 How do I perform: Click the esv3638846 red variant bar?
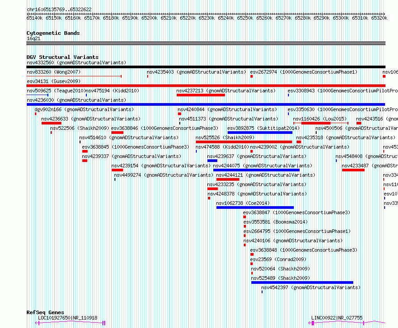pyautogui.click(x=117, y=133)
